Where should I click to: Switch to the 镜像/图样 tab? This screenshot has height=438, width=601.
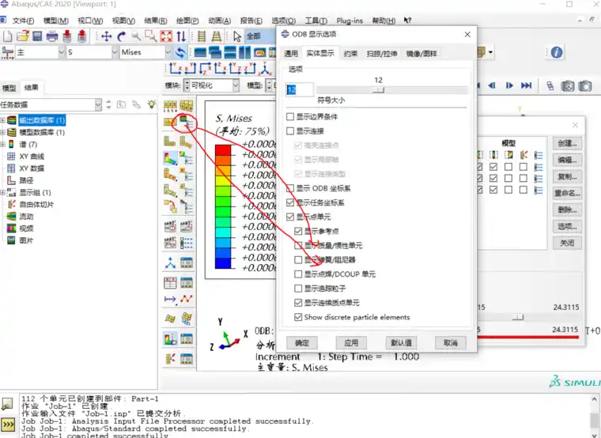[421, 53]
